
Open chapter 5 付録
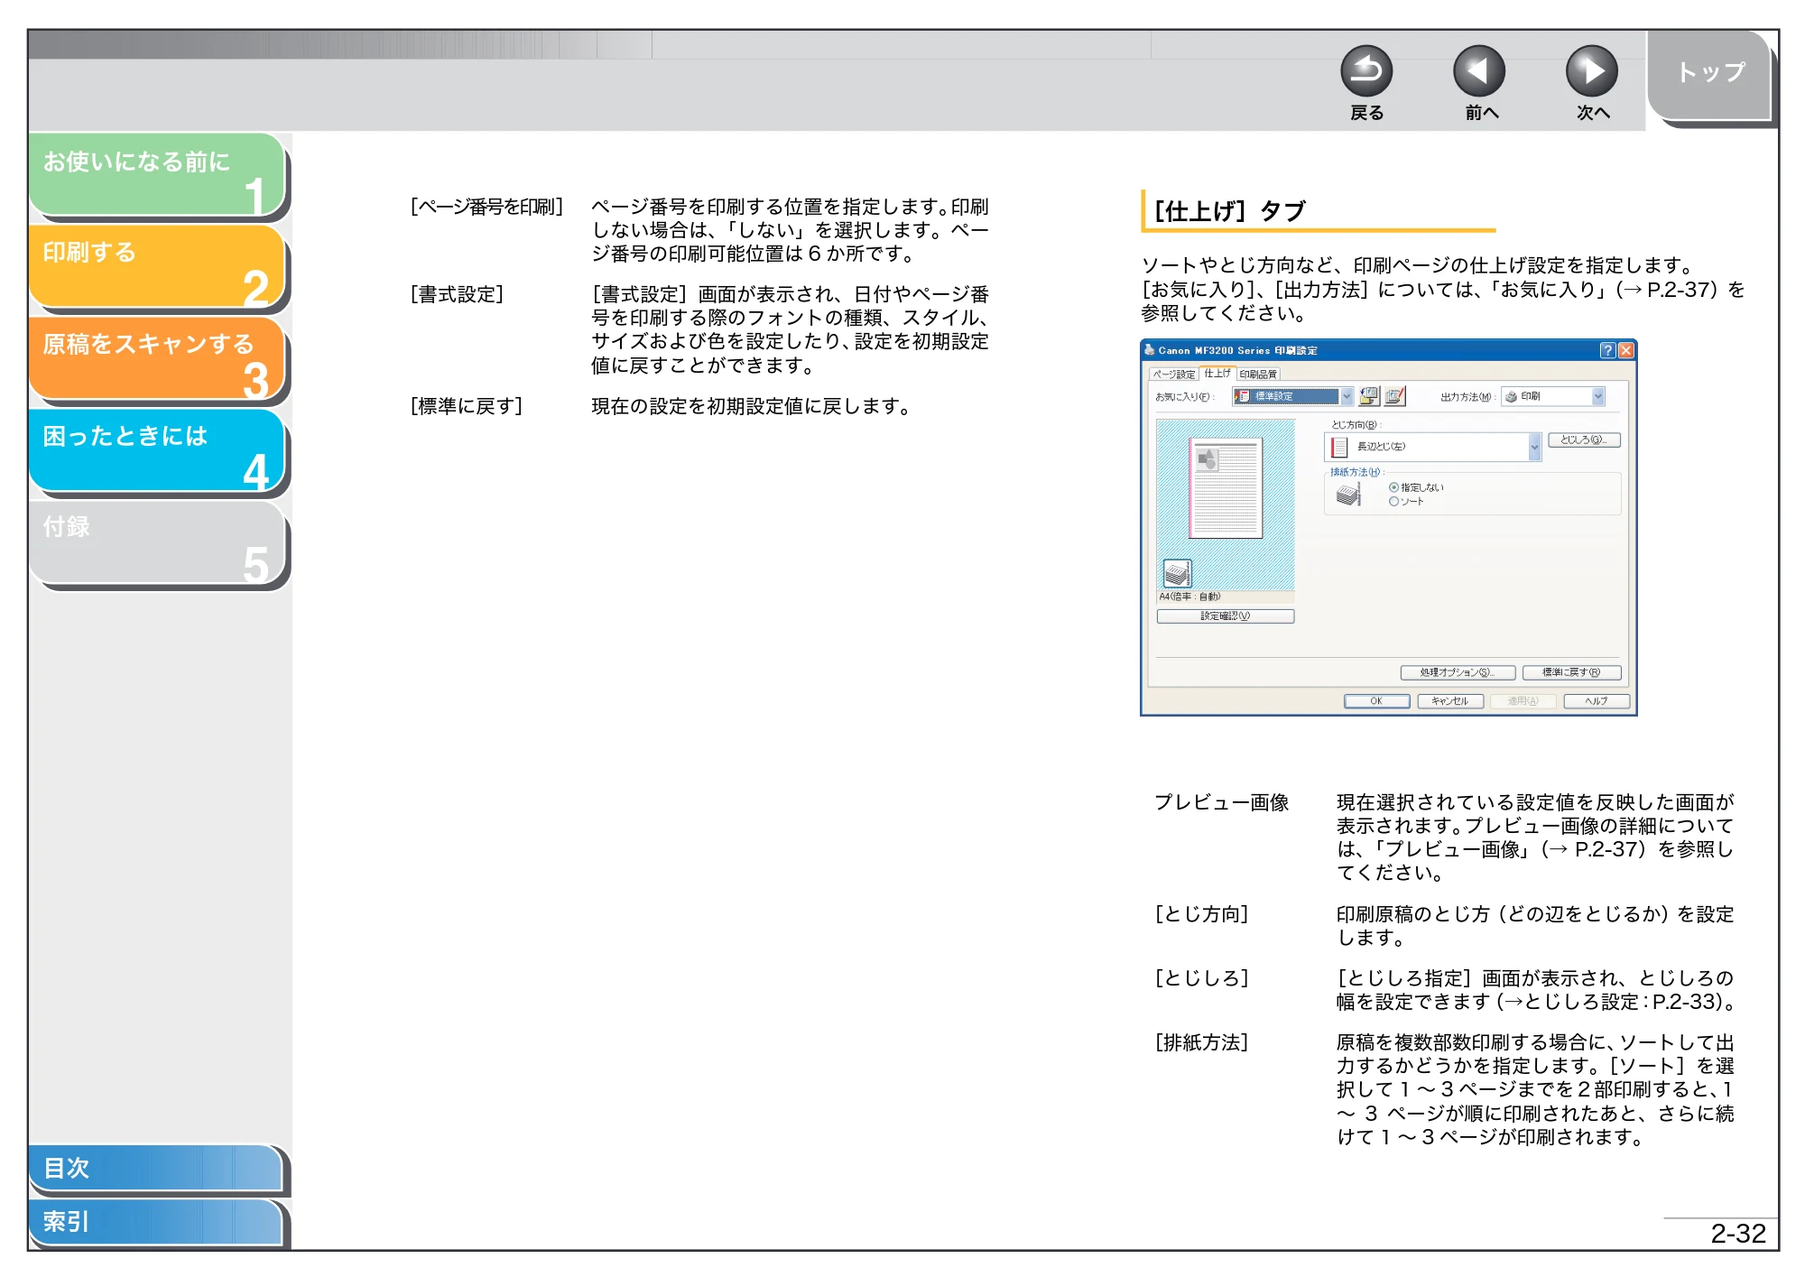[157, 542]
